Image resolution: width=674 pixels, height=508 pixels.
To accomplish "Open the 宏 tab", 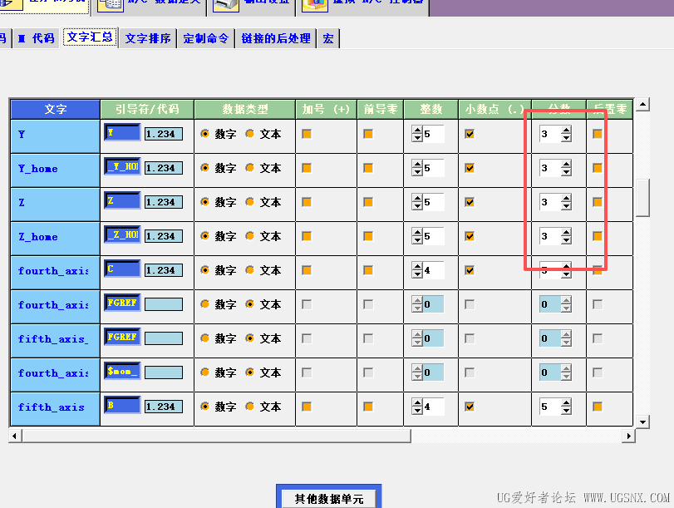I will [x=328, y=38].
